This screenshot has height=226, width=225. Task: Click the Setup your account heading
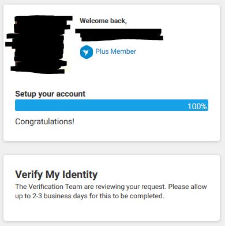[50, 94]
